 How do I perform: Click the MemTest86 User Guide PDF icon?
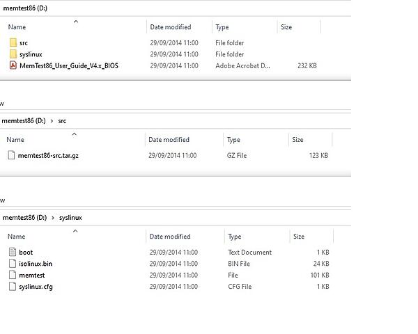click(x=13, y=65)
